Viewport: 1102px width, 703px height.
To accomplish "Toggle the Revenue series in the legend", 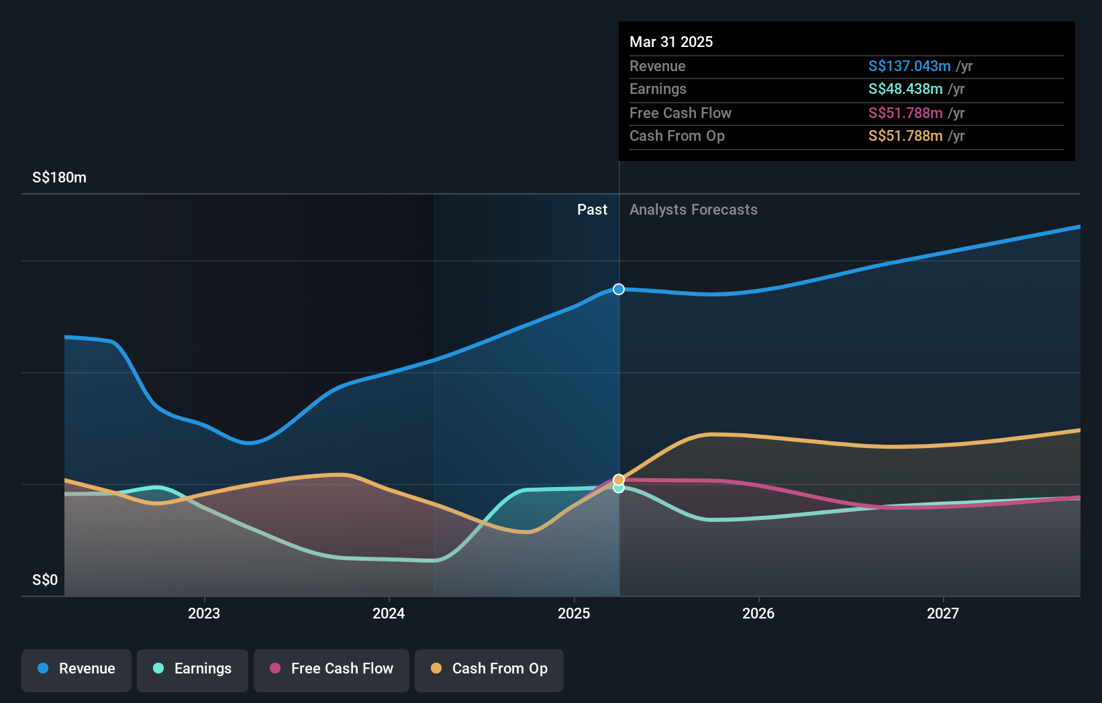I will [x=76, y=670].
